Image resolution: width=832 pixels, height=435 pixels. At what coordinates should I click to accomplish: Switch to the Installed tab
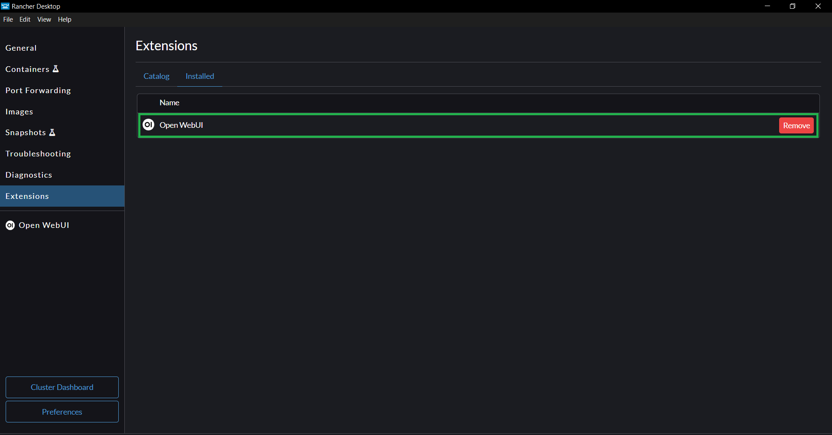point(200,76)
